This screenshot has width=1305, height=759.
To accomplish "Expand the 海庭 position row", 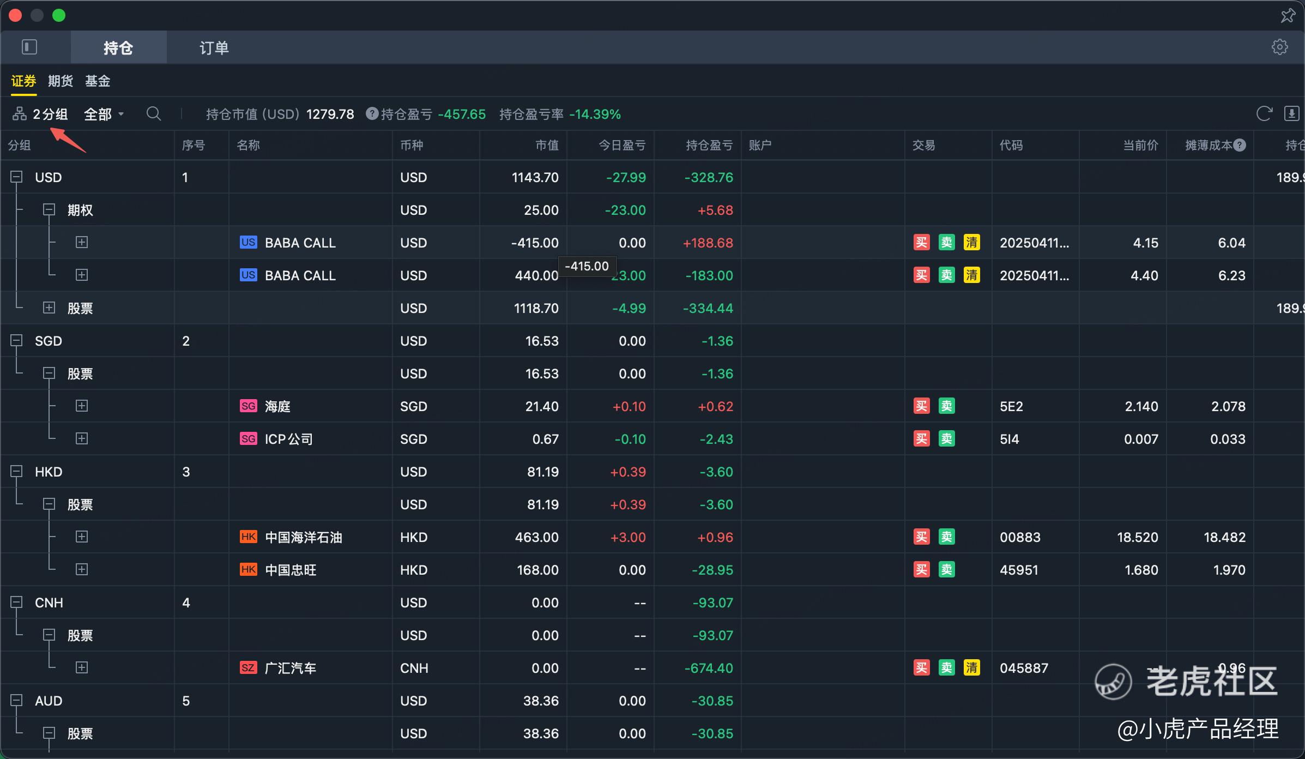I will 82,406.
